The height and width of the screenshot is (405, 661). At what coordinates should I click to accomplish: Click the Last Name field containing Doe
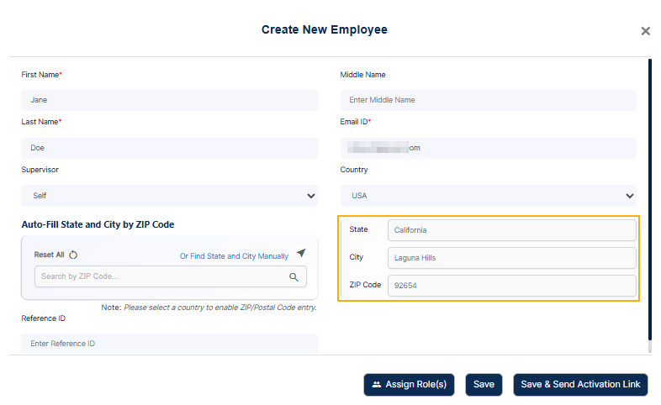pyautogui.click(x=170, y=148)
